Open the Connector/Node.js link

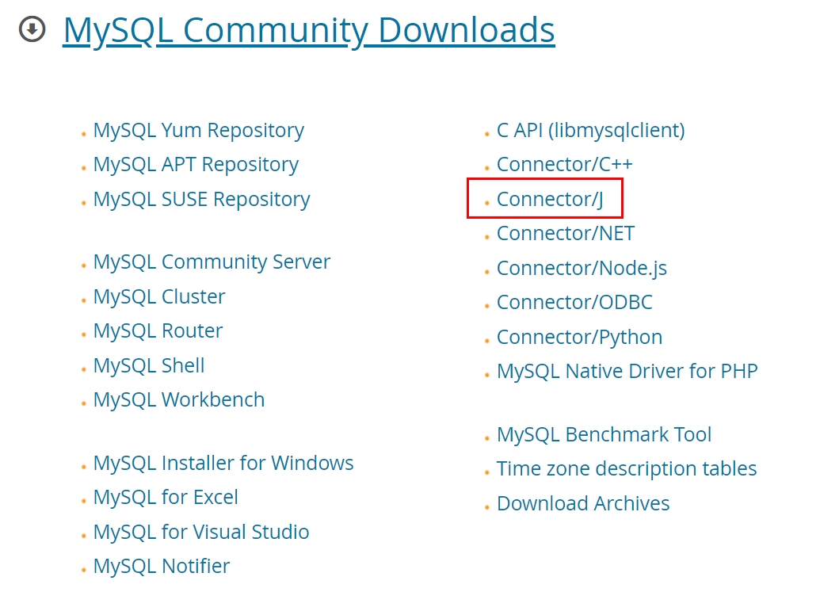[582, 269]
